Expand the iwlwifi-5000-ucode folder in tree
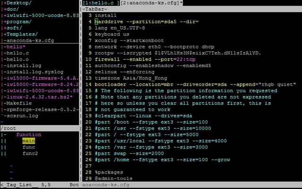This screenshot has height=189, width=302. pos(41,16)
